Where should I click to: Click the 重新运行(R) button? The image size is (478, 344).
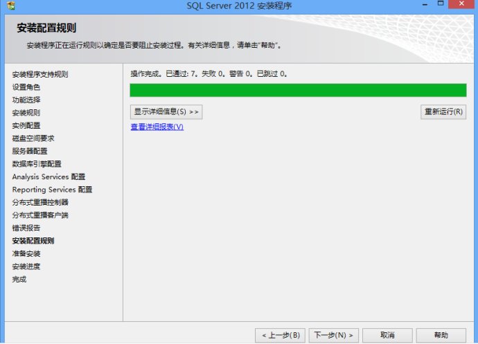pos(443,111)
